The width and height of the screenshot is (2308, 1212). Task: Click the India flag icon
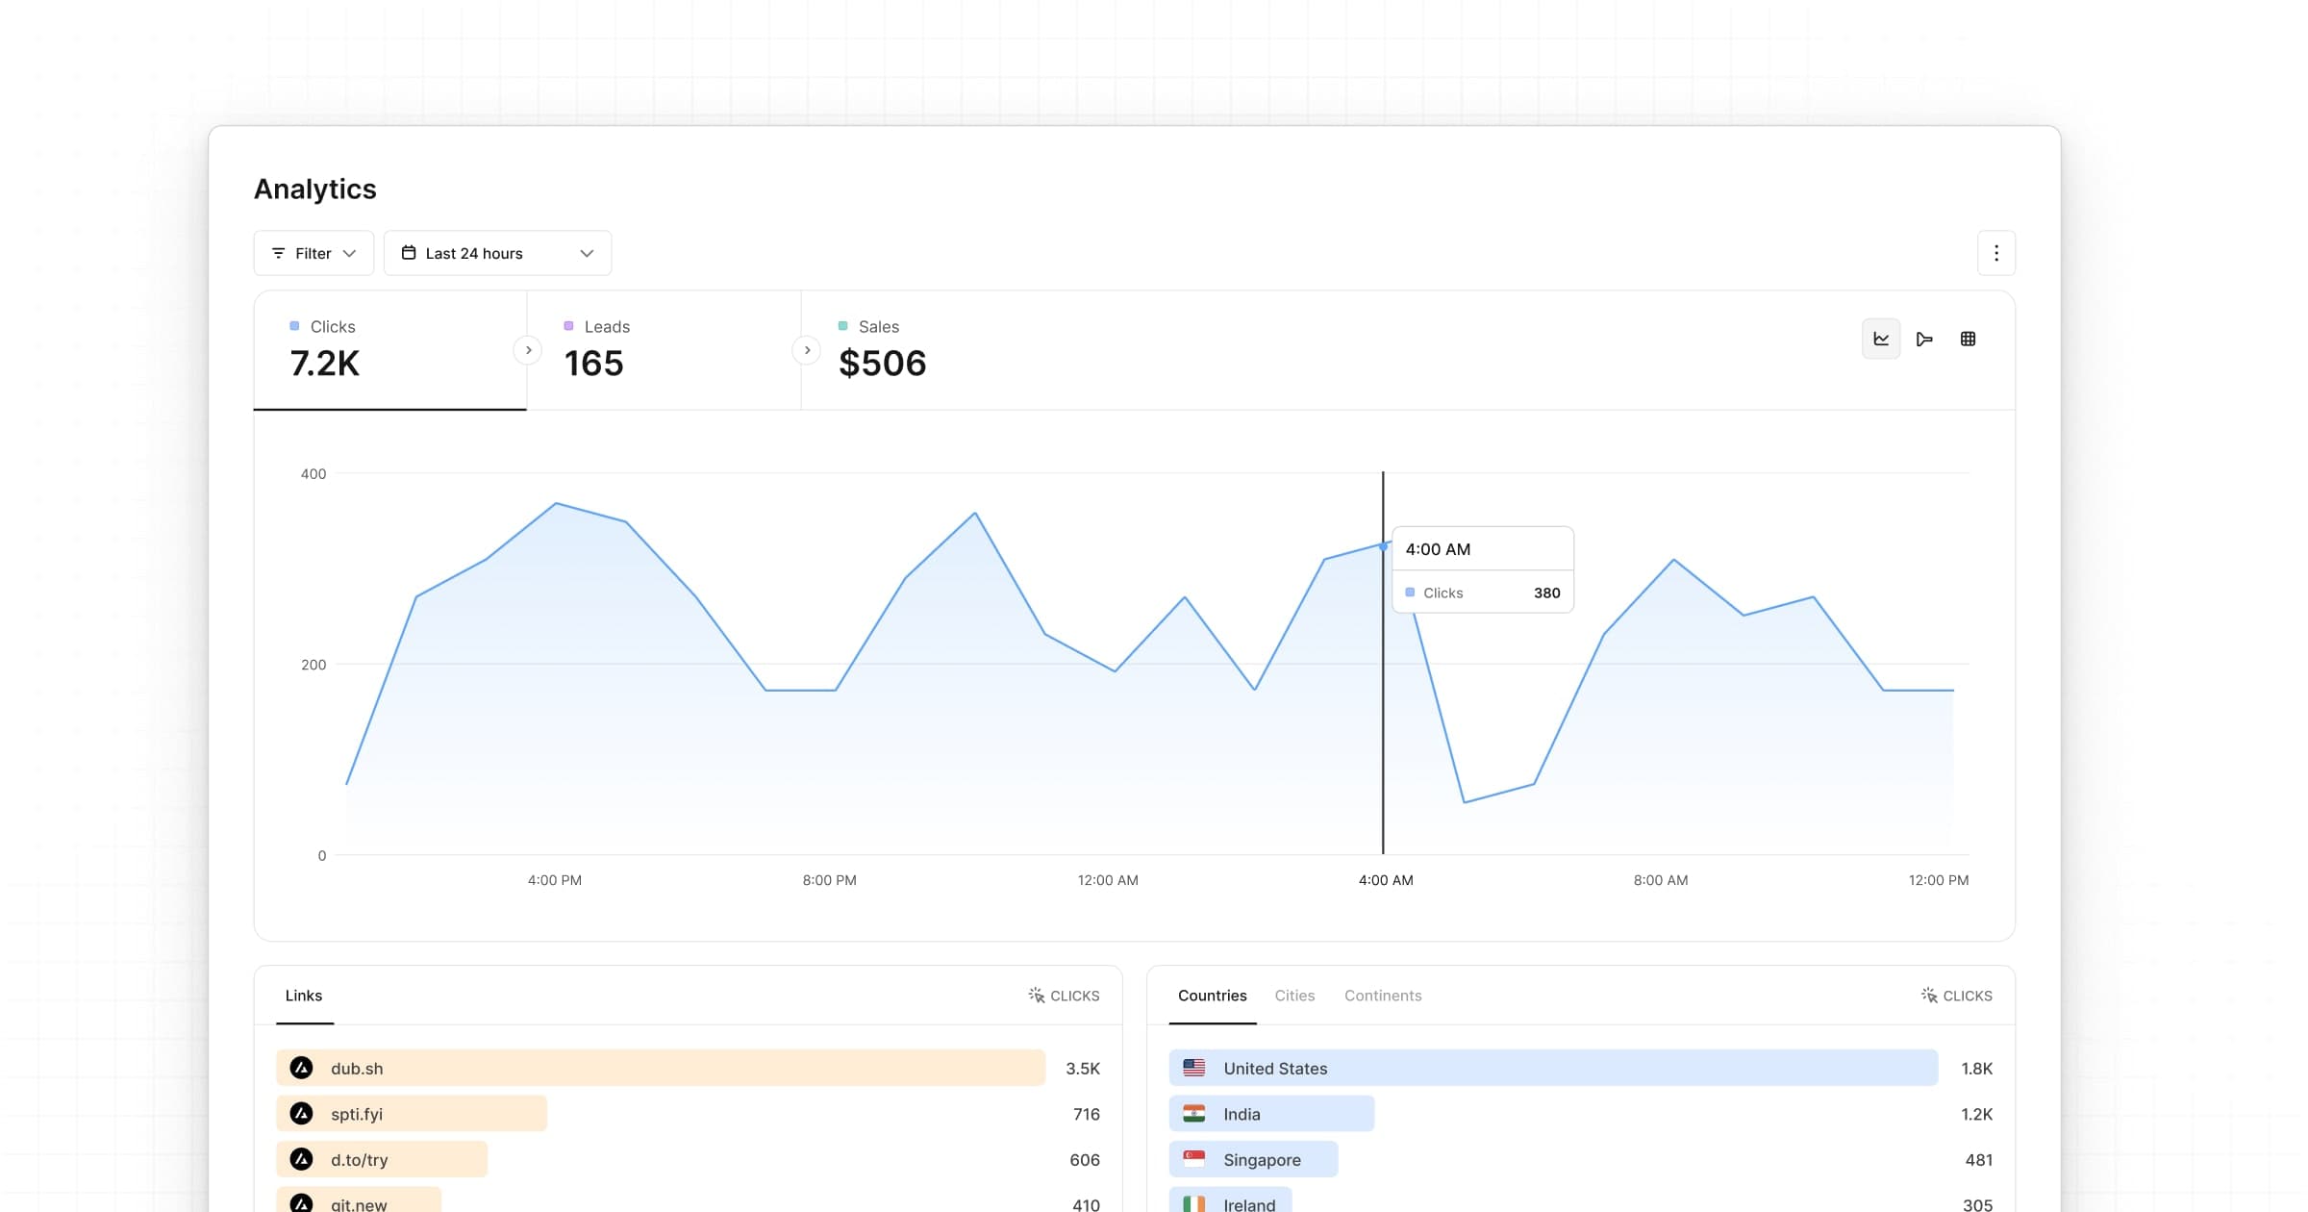(1194, 1114)
